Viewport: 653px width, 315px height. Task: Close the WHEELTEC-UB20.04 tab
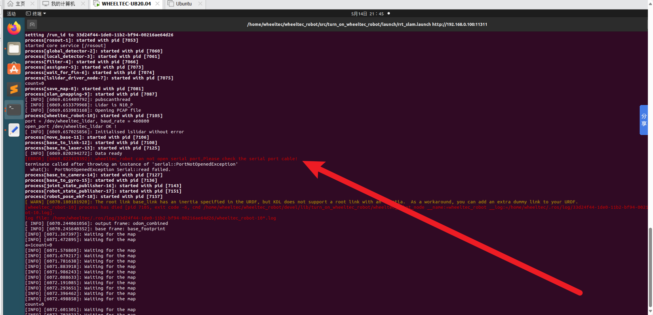click(157, 4)
